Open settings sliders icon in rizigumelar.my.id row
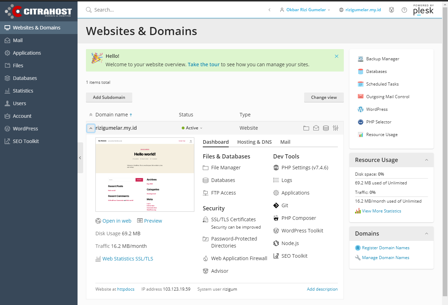 pos(336,128)
